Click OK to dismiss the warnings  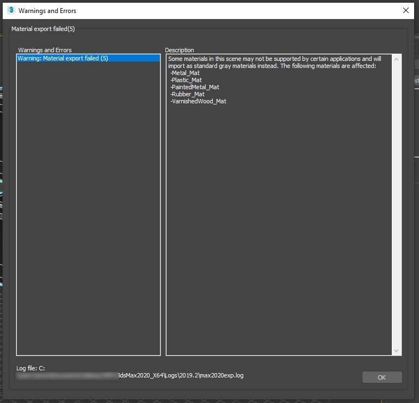click(382, 377)
